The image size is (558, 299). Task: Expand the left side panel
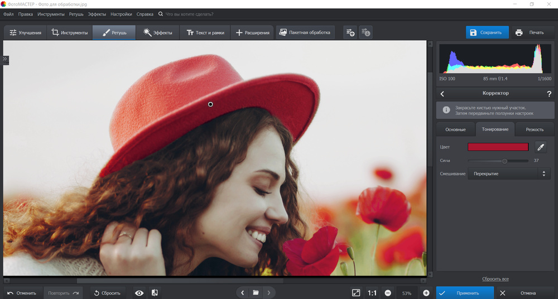pyautogui.click(x=4, y=59)
